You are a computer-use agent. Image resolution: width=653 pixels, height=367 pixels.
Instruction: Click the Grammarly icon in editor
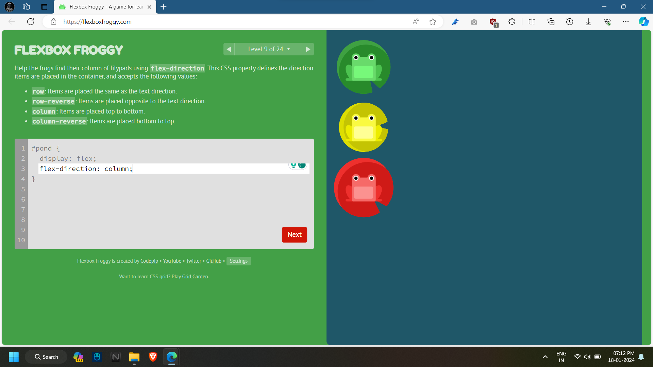tap(302, 165)
